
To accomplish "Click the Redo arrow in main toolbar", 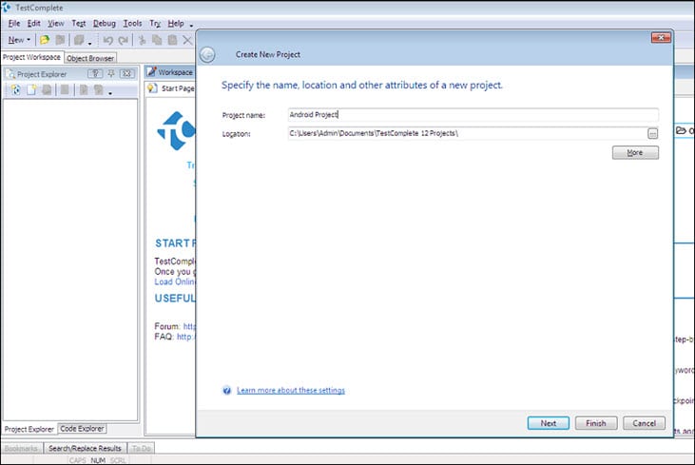I will click(x=123, y=40).
